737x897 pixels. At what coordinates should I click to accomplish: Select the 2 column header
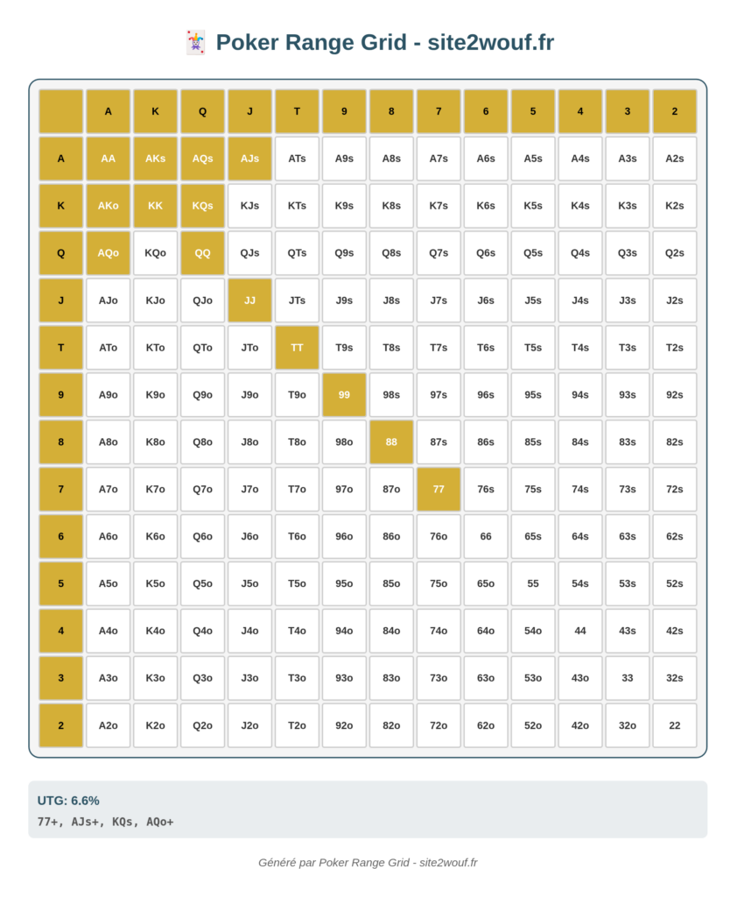click(675, 111)
